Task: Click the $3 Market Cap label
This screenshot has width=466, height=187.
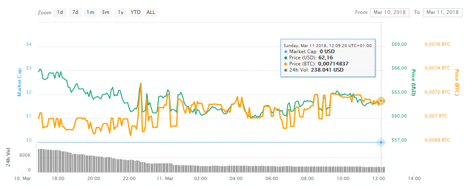Action: point(29,68)
